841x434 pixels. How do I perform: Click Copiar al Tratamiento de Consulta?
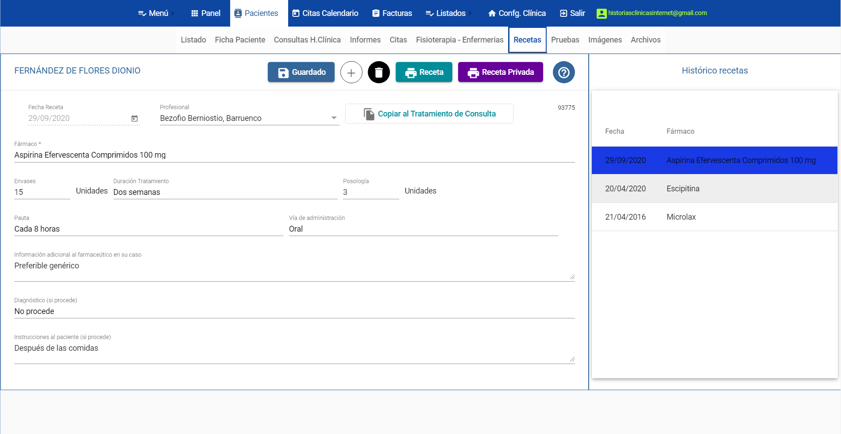pyautogui.click(x=429, y=114)
